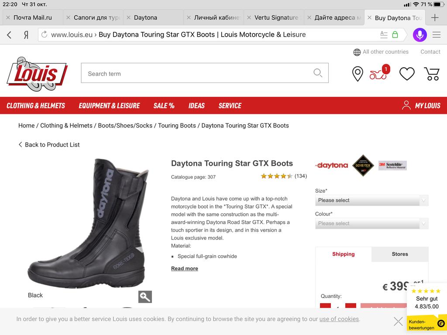
Task: Click the star rating reviews
Action: point(283,176)
